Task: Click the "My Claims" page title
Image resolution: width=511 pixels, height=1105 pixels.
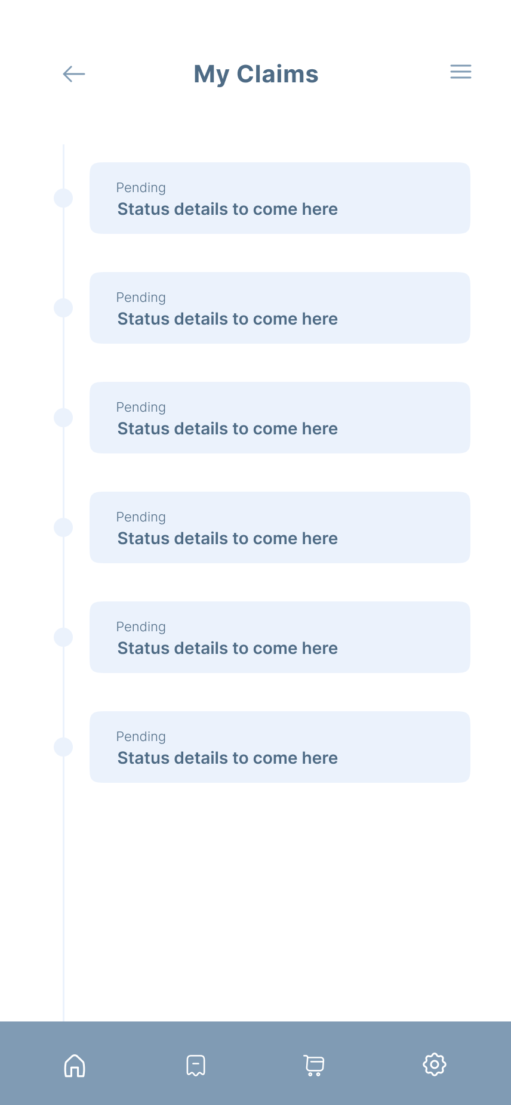Action: click(256, 74)
